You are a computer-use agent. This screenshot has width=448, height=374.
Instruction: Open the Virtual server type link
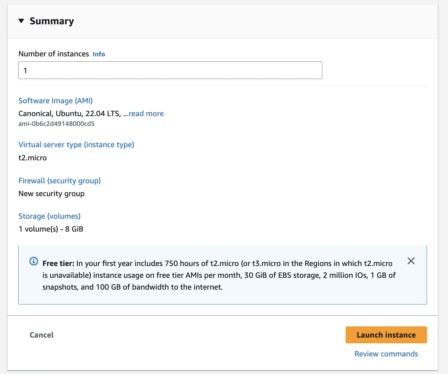[76, 144]
